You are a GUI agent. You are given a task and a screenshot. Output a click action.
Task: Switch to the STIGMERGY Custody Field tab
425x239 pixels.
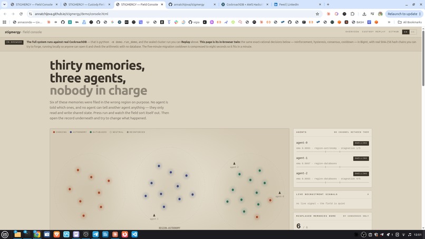coord(86,4)
